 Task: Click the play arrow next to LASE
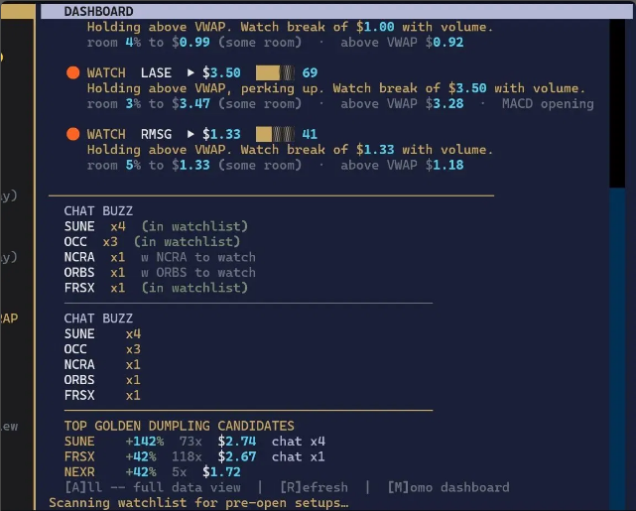click(191, 73)
